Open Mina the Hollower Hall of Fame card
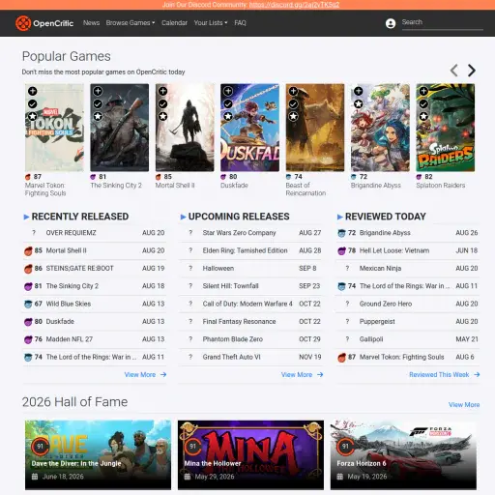The image size is (495, 495). pos(250,454)
